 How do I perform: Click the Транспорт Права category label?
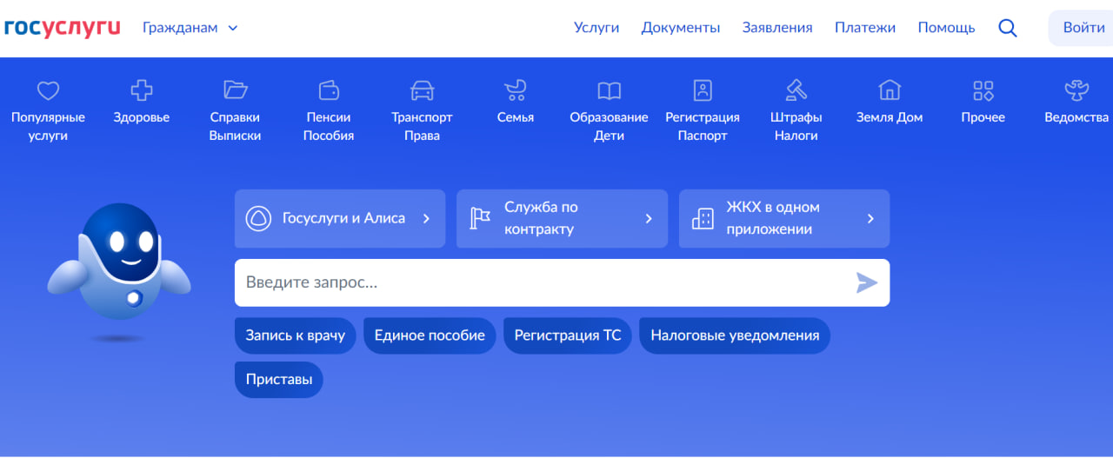coord(422,126)
